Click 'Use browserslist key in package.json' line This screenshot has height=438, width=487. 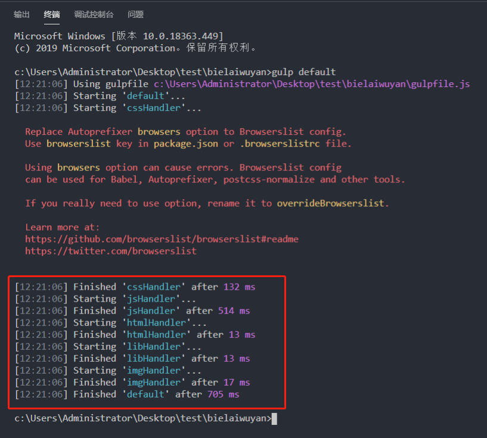tap(188, 144)
